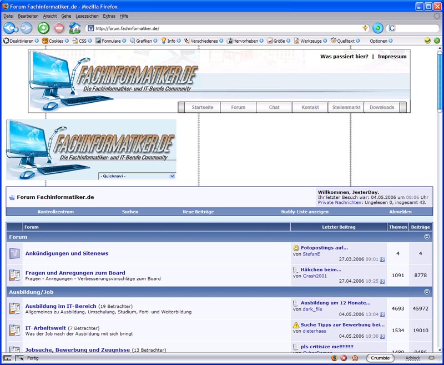Click the Kontakt navigation tab
The image size is (444, 365).
310,107
